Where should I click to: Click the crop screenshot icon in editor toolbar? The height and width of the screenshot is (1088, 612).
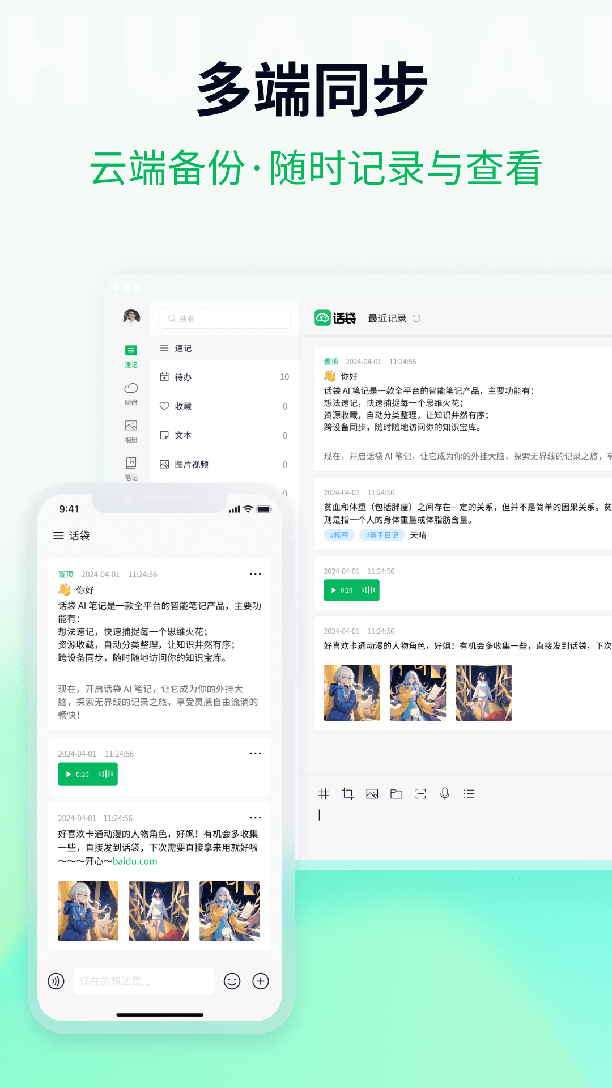(348, 794)
